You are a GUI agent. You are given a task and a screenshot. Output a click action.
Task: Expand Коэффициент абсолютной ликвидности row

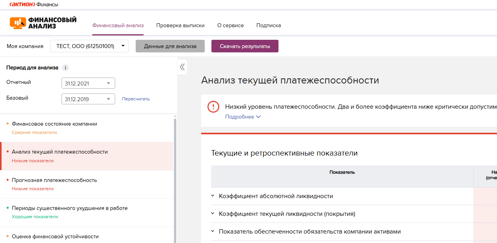click(213, 196)
